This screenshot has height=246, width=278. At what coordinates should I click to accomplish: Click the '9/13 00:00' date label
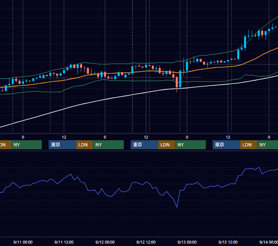coord(187,242)
